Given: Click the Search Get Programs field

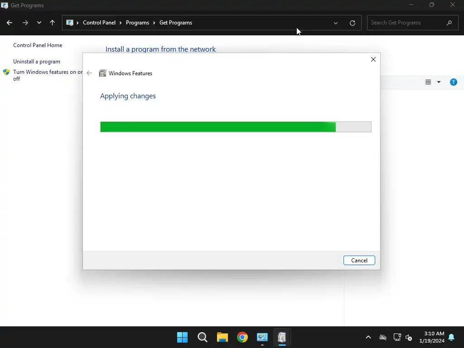Looking at the screenshot, I should (x=412, y=23).
